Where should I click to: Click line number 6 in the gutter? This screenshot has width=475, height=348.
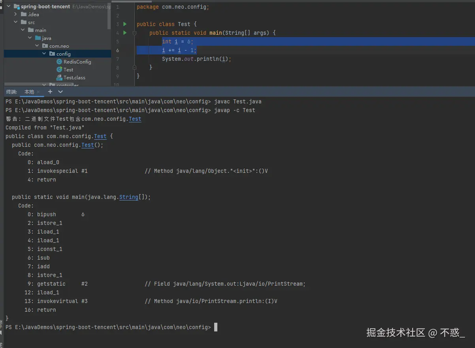[x=118, y=50]
